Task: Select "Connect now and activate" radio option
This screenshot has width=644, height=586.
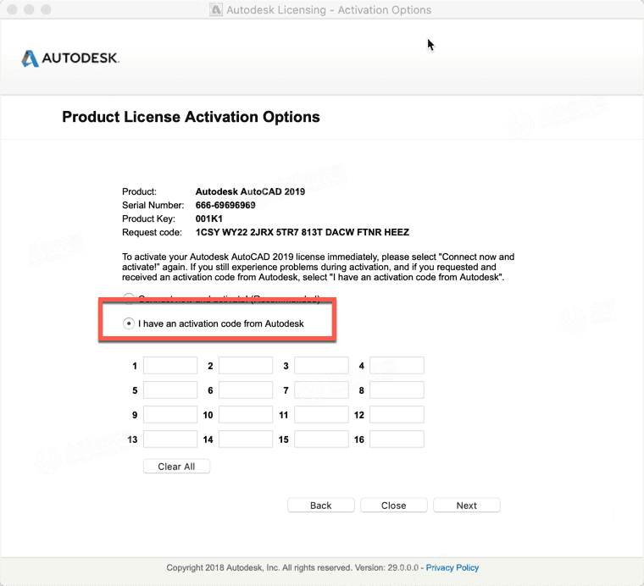Action: [x=129, y=298]
